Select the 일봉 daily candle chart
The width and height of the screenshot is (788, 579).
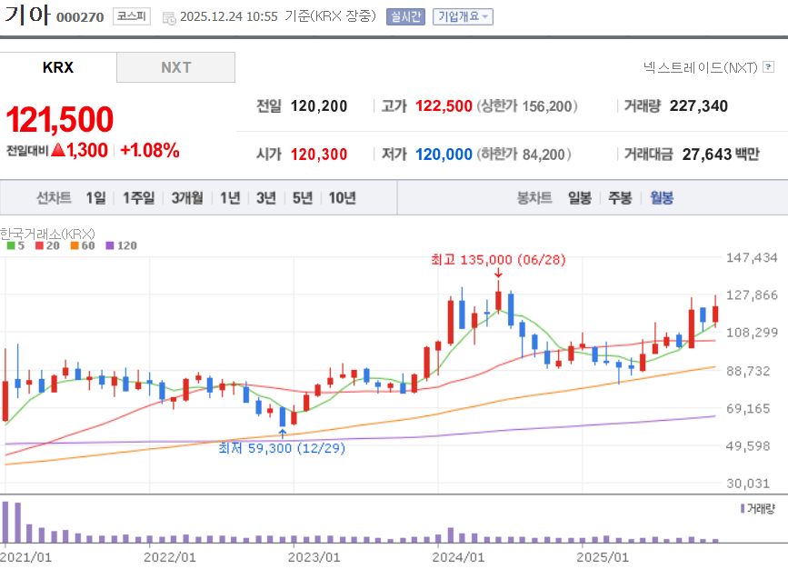click(580, 197)
